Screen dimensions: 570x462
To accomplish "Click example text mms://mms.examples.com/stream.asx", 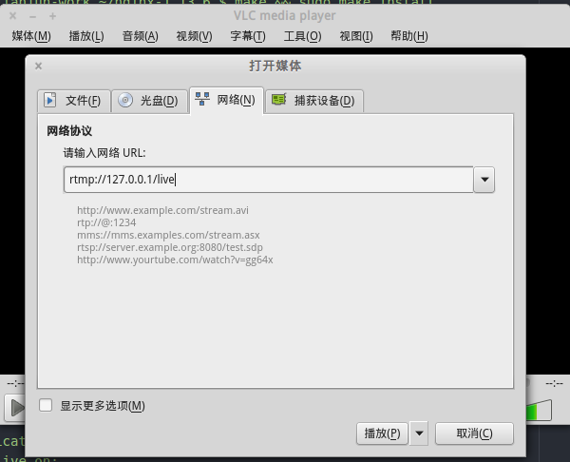I will pyautogui.click(x=168, y=235).
